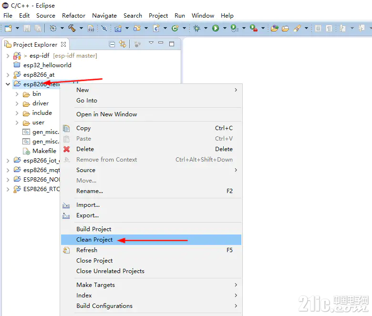The width and height of the screenshot is (372, 316).
Task: Open the Window menu
Action: 203,16
